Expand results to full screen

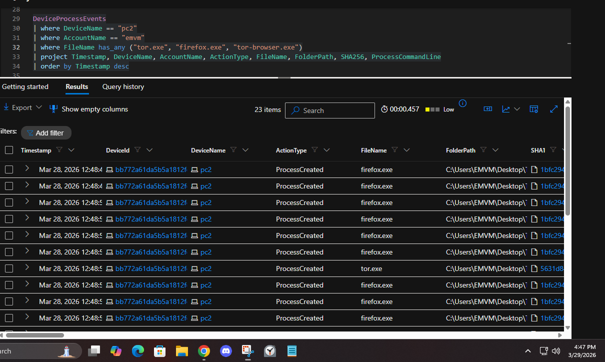tap(553, 109)
